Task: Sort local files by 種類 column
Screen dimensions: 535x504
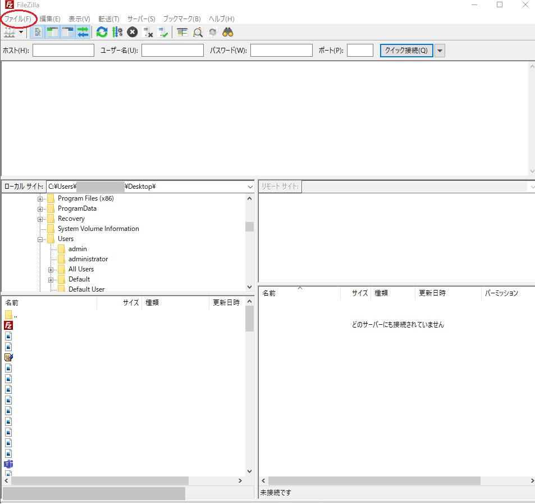Action: [x=175, y=302]
